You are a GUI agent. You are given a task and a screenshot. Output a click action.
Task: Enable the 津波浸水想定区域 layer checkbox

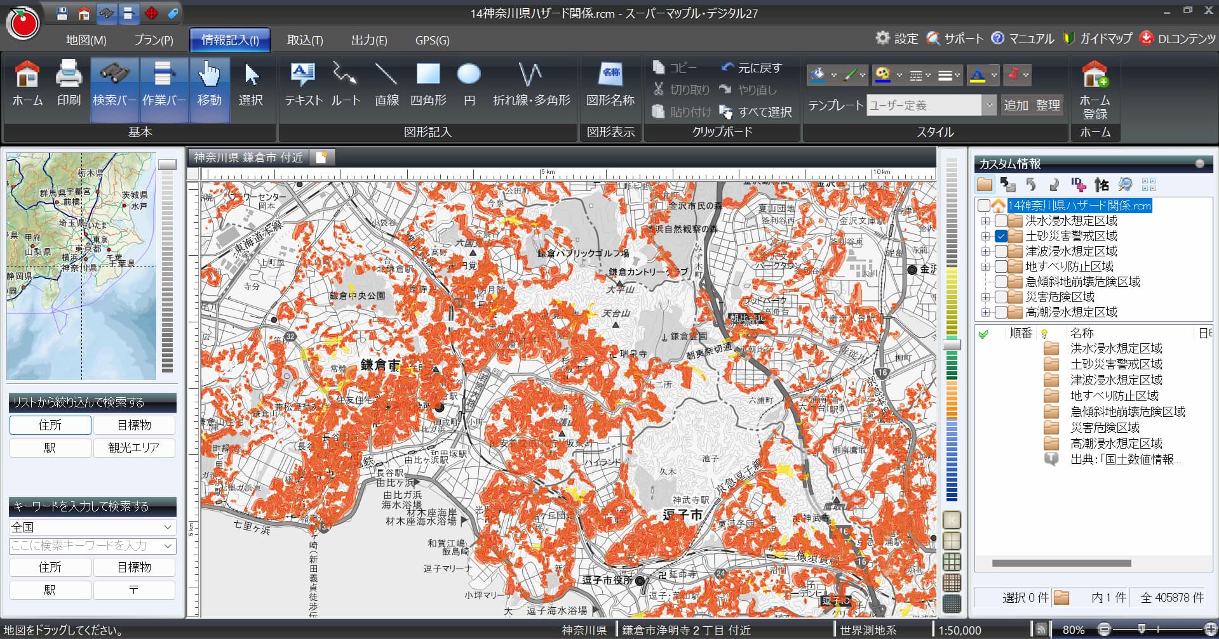click(x=1001, y=251)
